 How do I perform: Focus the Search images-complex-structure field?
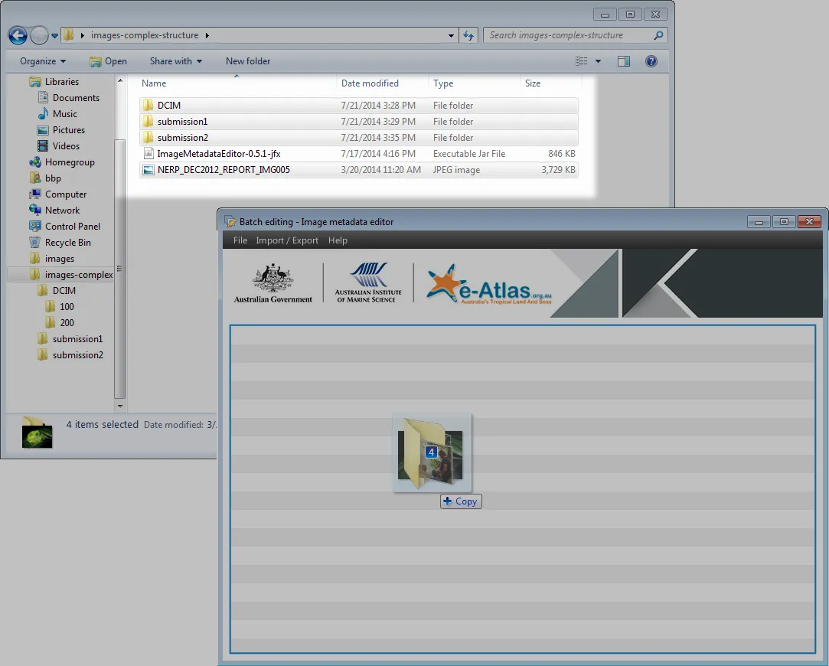[x=575, y=35]
